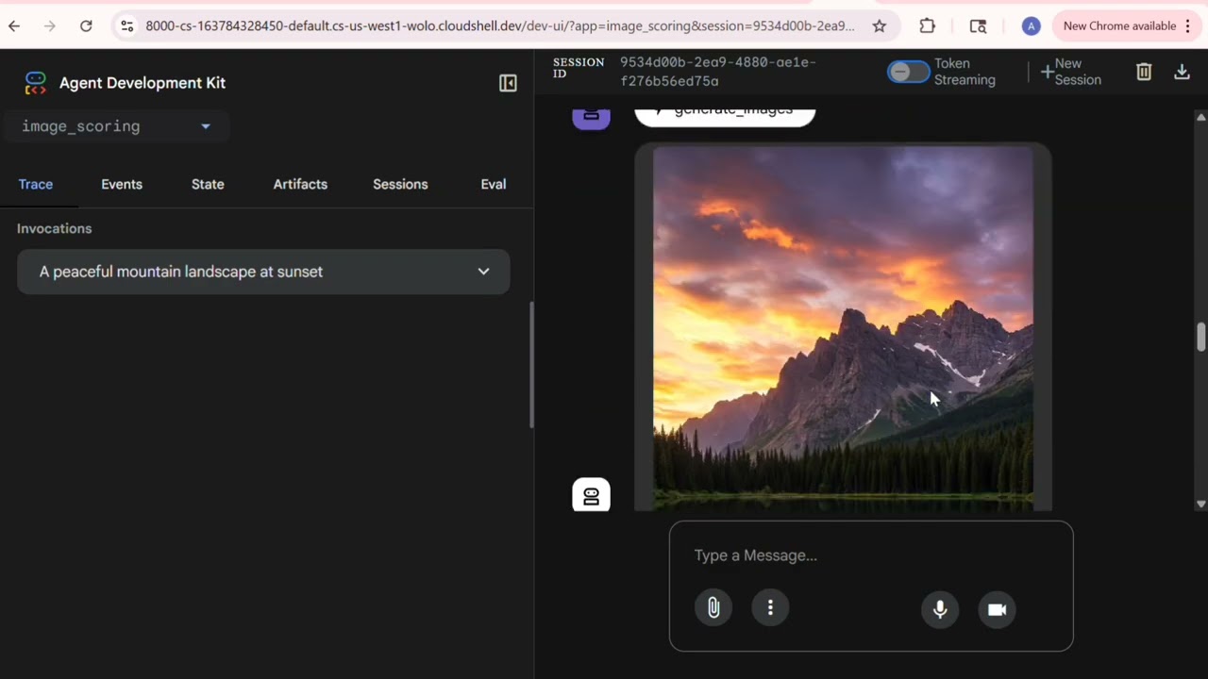Open the message more options menu
This screenshot has height=679, width=1208.
(x=770, y=608)
